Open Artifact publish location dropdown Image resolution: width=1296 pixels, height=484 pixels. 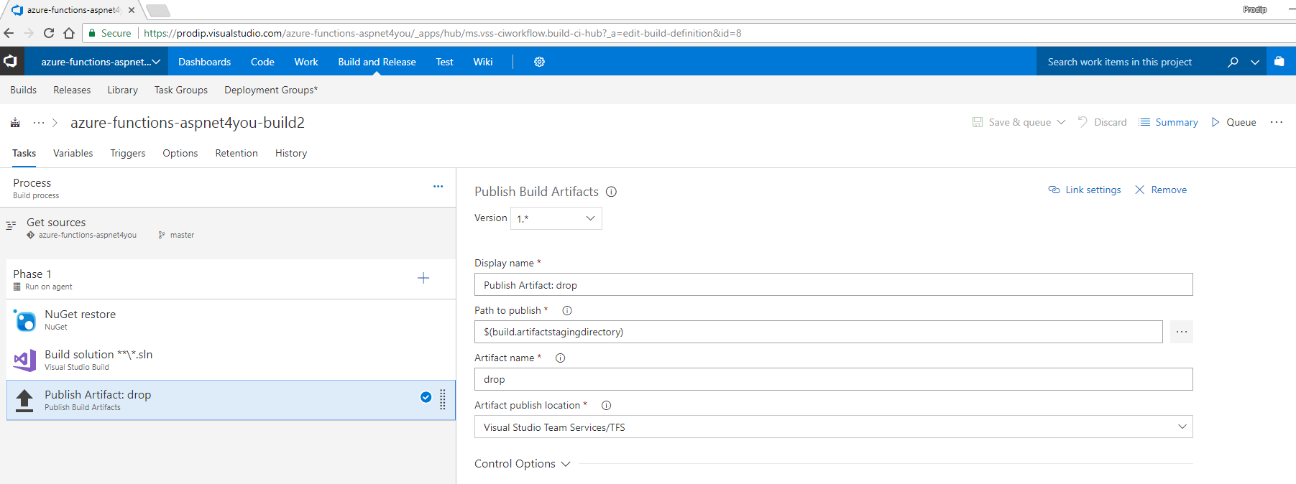point(834,427)
